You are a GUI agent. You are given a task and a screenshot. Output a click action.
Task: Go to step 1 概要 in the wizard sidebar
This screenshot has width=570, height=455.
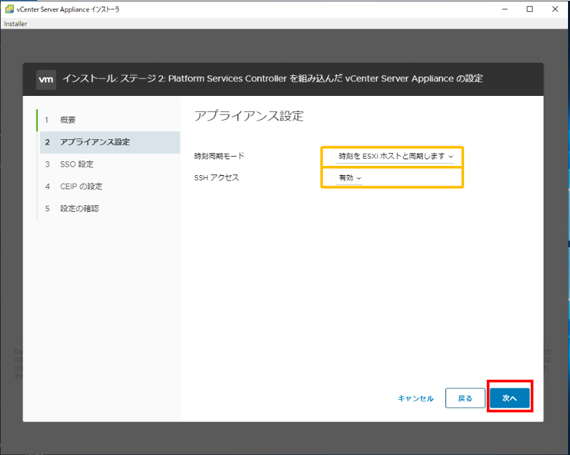[x=109, y=120]
